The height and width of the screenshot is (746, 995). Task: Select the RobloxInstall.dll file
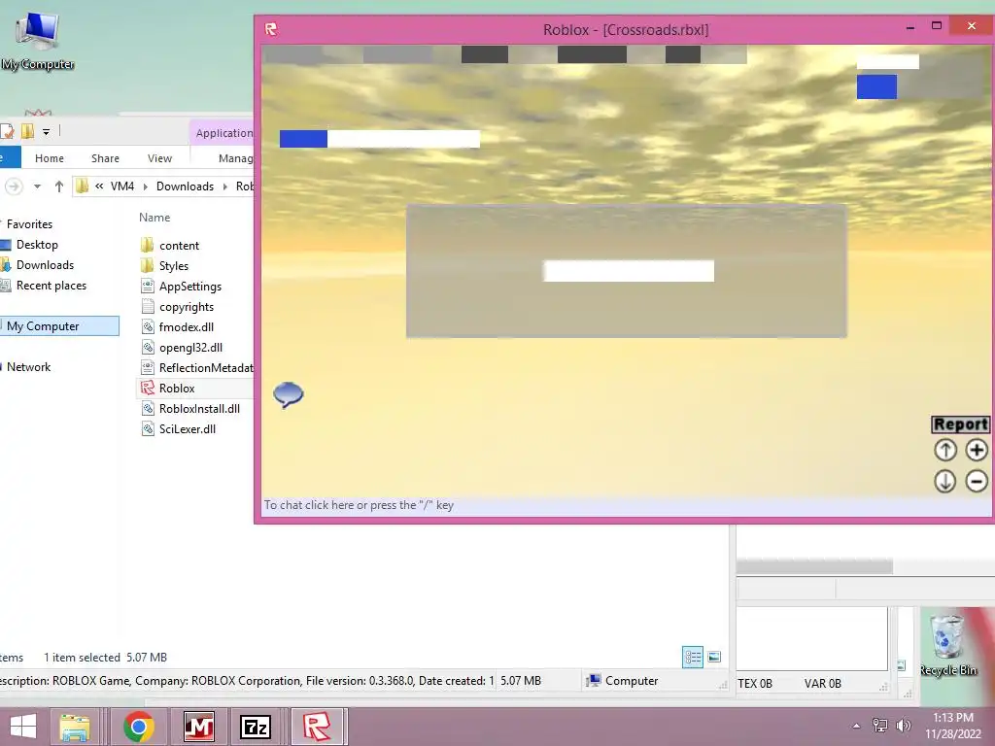[199, 409]
